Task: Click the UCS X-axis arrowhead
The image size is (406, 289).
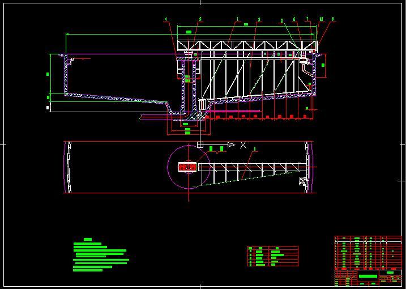Action: [x=231, y=144]
